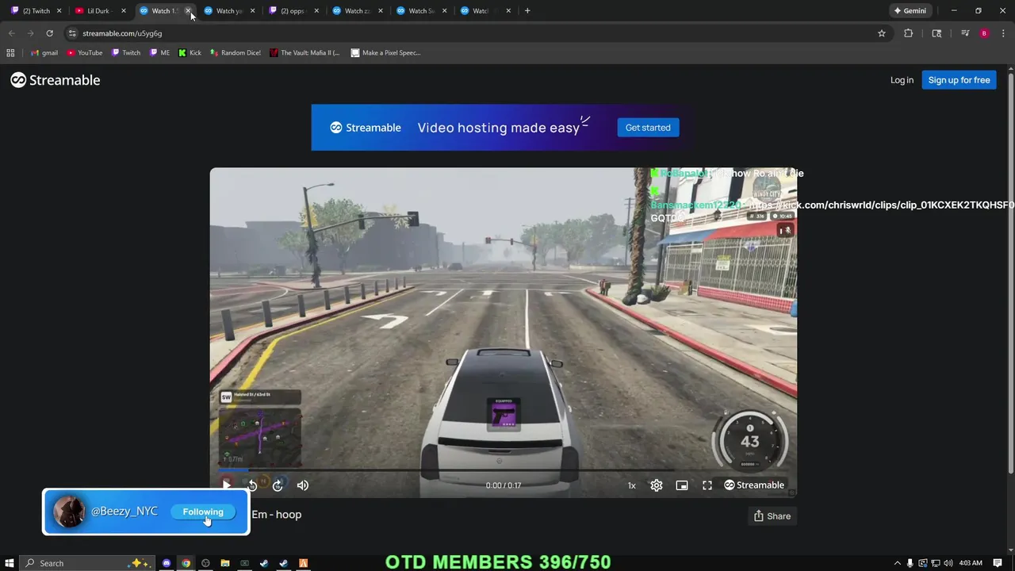Open File Explorer from the taskbar

[x=225, y=563]
